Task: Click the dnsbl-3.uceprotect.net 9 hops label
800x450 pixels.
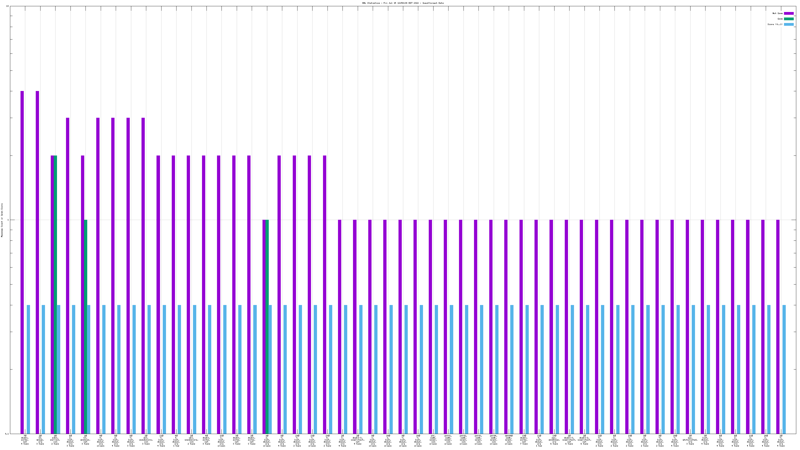Action: point(357,440)
